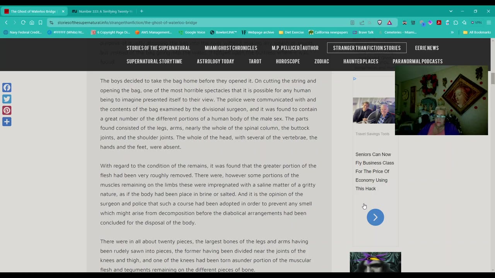Open Google Voice bookmark
Viewport: 495px width, 278px height.
coord(191,32)
